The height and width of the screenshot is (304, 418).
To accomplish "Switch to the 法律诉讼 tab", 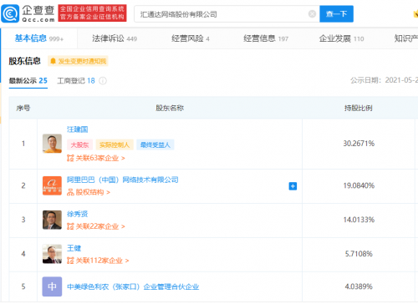I will (115, 38).
